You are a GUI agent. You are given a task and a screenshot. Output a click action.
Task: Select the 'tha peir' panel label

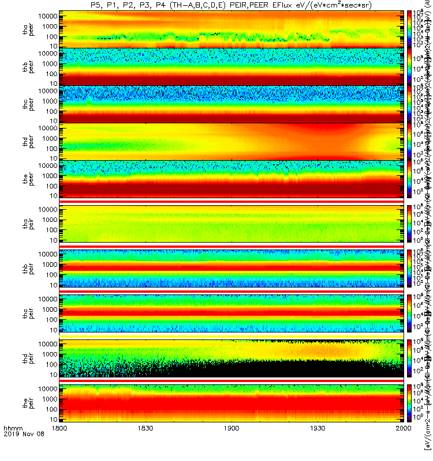pyautogui.click(x=28, y=224)
